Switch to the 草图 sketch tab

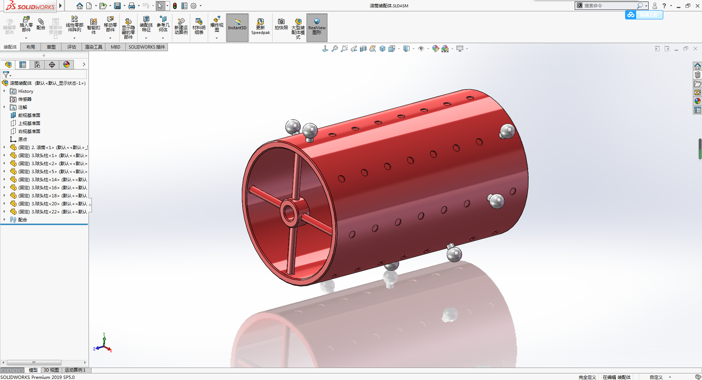click(51, 47)
